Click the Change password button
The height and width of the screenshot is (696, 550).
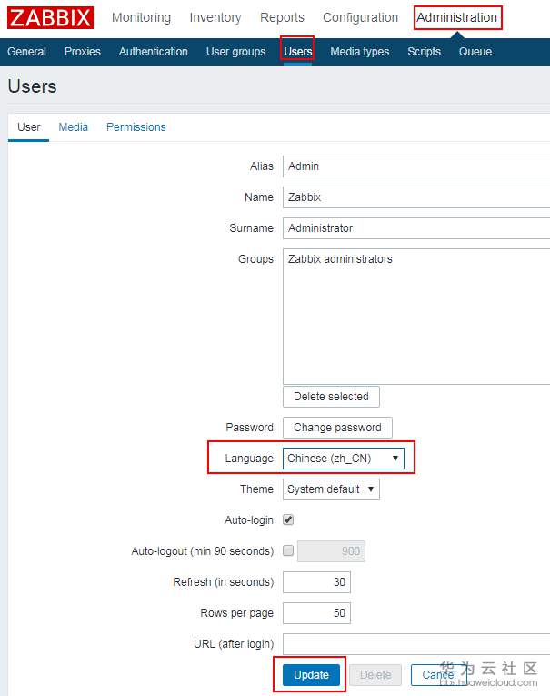tap(337, 428)
